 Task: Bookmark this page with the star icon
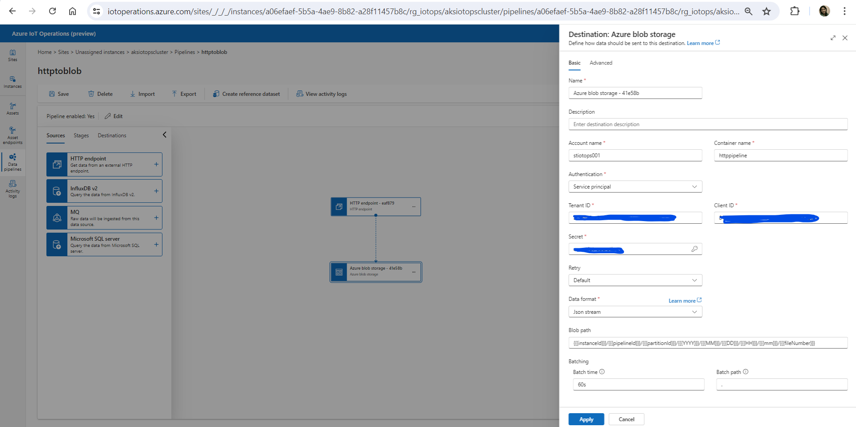point(766,11)
